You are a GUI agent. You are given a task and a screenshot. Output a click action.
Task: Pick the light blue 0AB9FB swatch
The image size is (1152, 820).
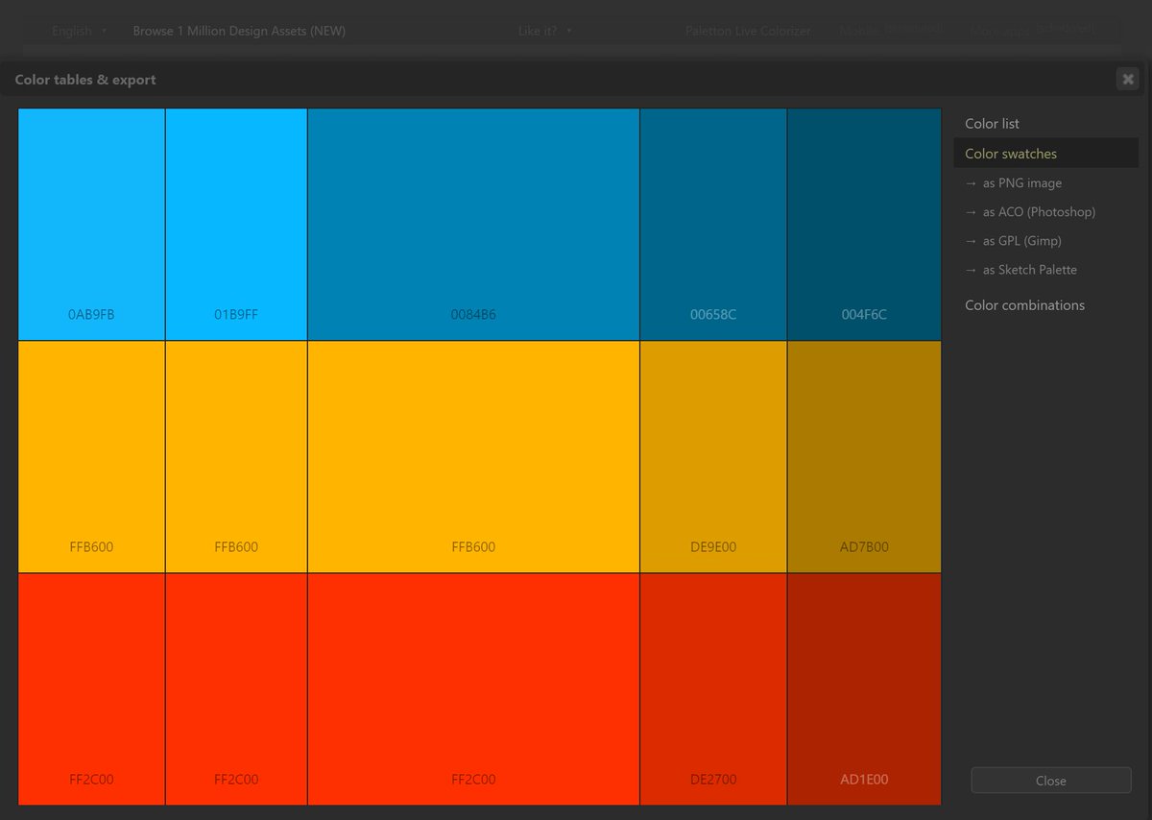pyautogui.click(x=91, y=225)
